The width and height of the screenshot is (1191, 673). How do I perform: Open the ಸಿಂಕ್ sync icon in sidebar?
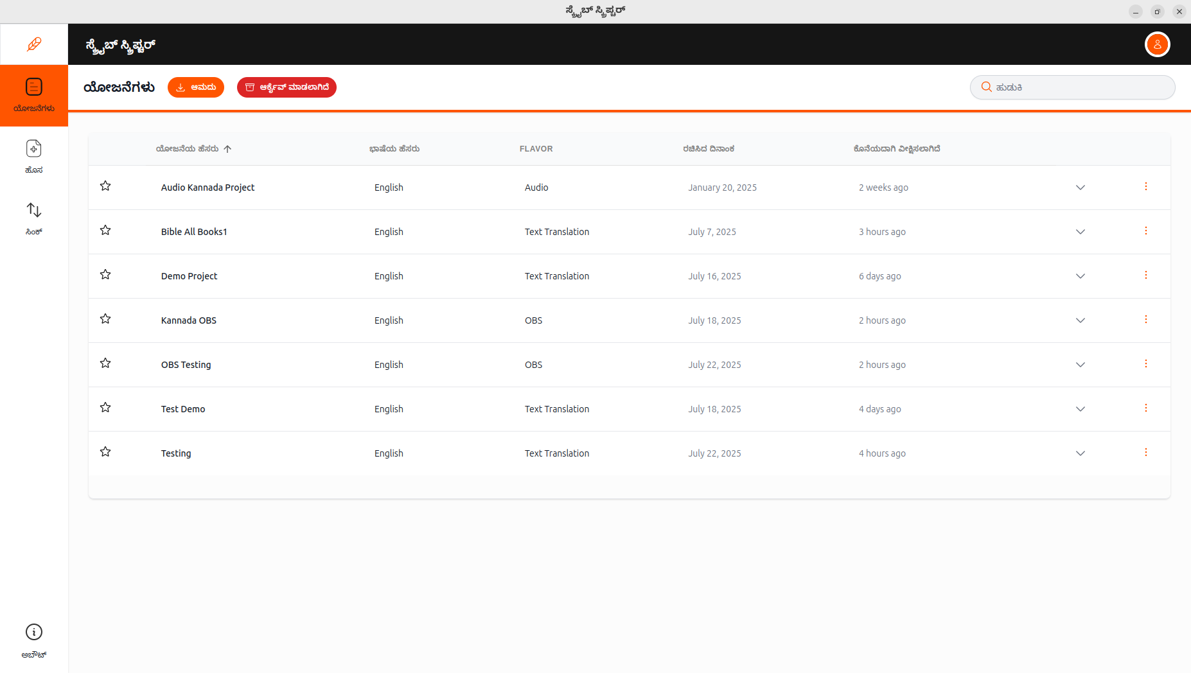(x=33, y=211)
